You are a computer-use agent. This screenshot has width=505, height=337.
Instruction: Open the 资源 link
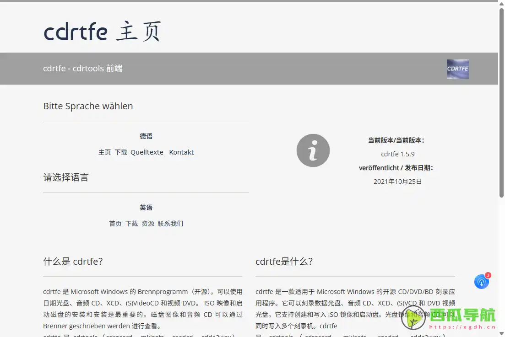[148, 224]
